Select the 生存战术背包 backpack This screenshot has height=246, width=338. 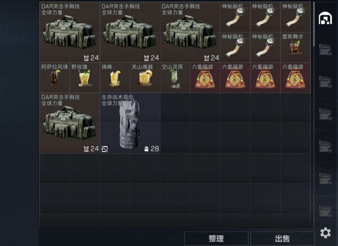[x=130, y=123]
